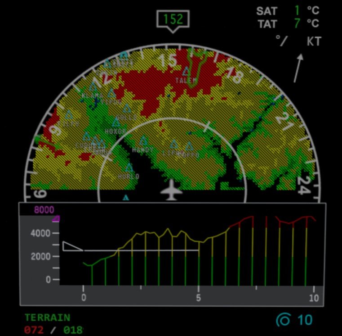The height and width of the screenshot is (336, 342).
Task: Click the small cyan marker below the map
Action: [126, 198]
